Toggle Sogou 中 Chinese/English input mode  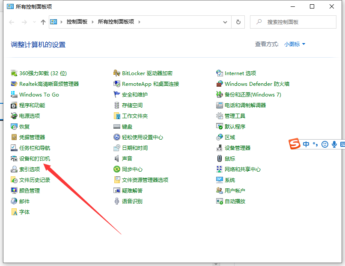pos(306,144)
